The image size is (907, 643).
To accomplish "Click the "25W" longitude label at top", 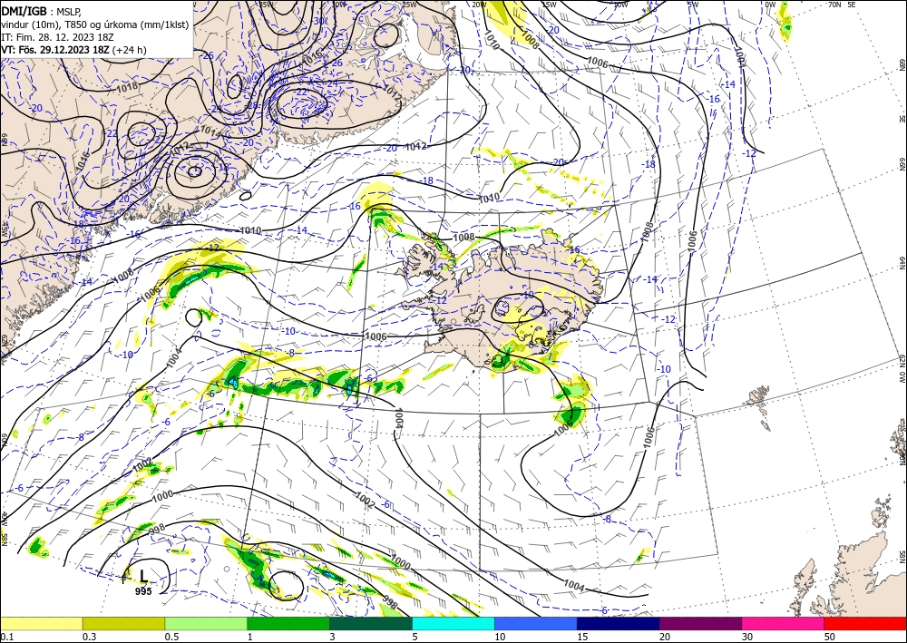I will tap(409, 5).
